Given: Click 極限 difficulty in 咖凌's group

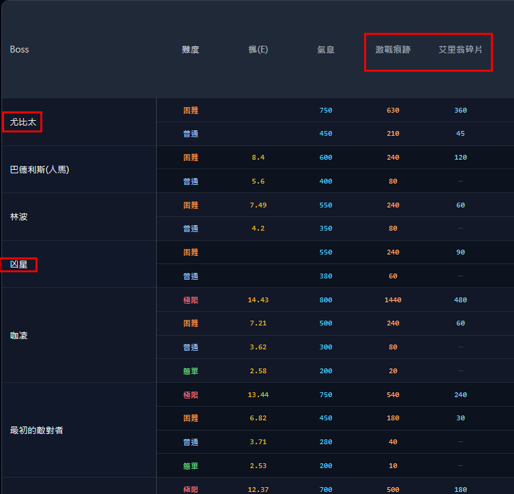Looking at the screenshot, I should point(190,300).
